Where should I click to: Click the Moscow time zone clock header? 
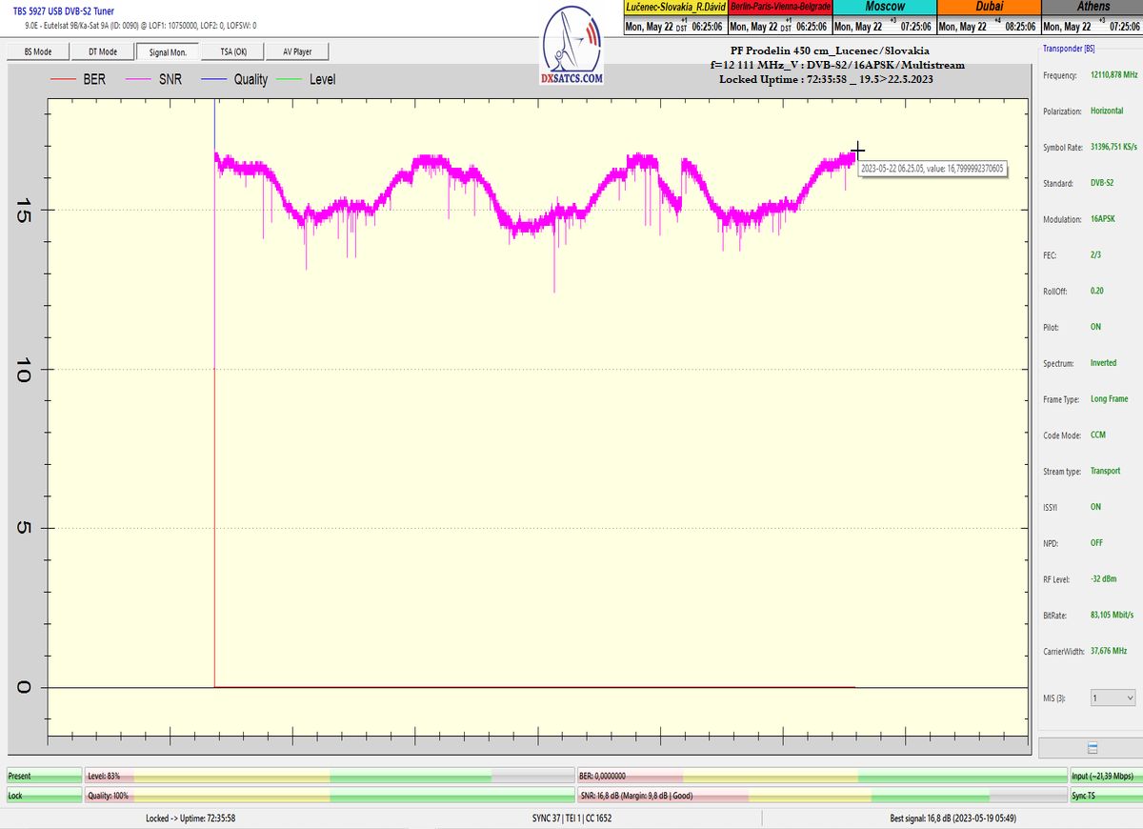(x=885, y=7)
